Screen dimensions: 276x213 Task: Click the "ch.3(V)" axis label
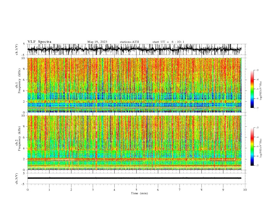click(x=17, y=179)
